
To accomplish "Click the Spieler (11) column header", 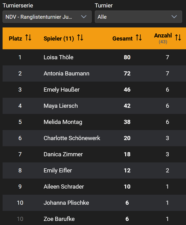I will click(x=59, y=38).
